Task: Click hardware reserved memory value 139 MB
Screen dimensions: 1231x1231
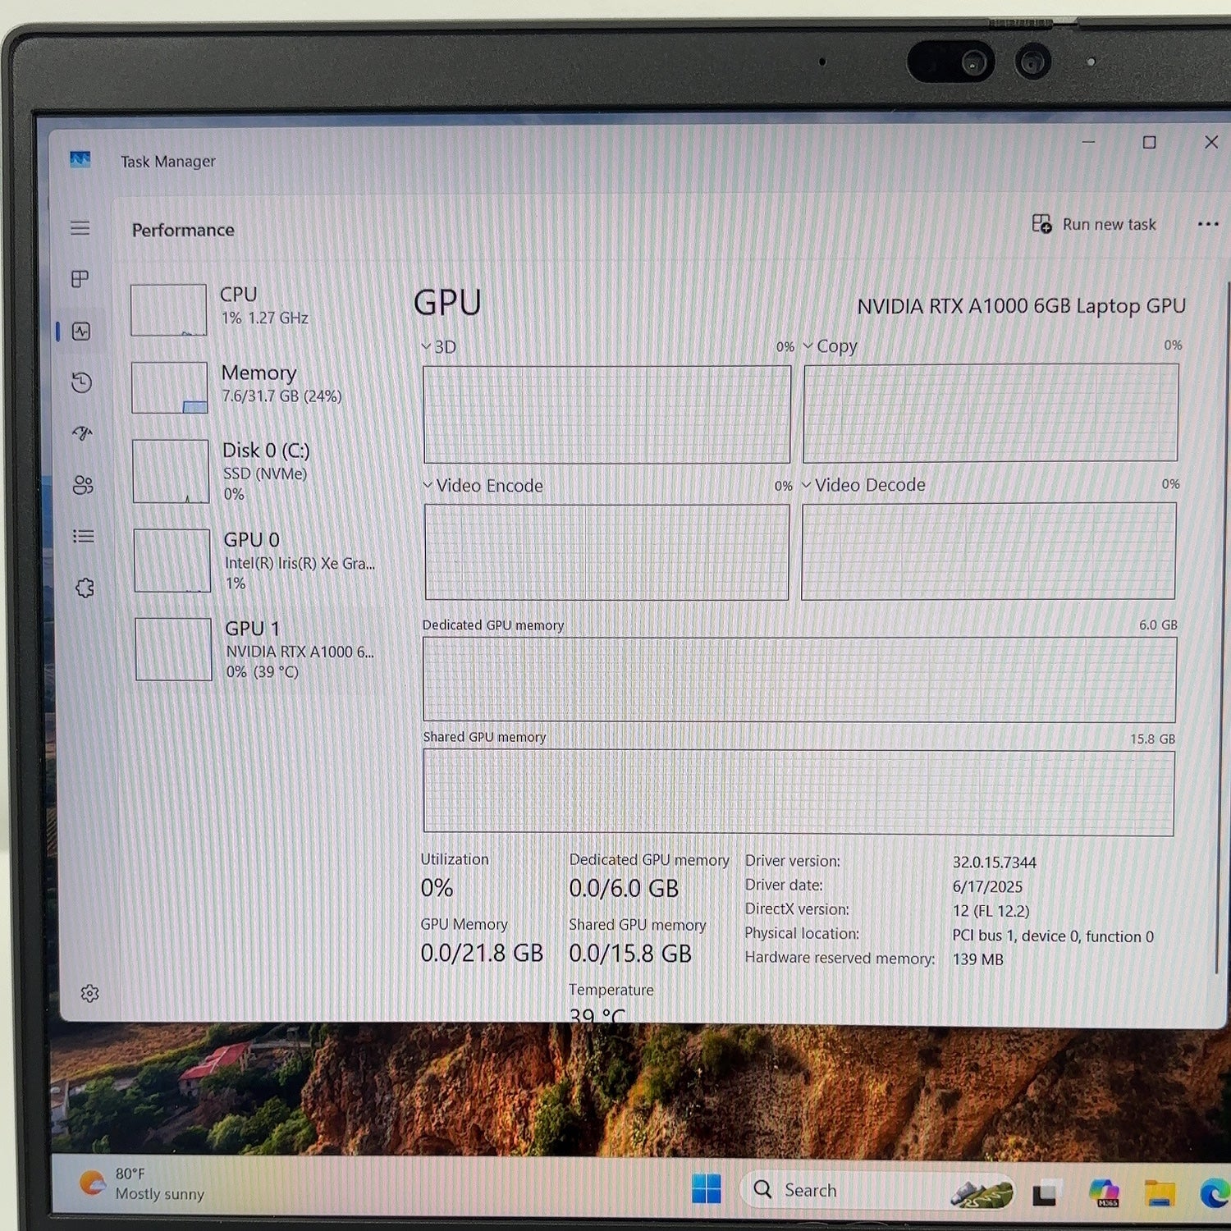Action: coord(977,959)
